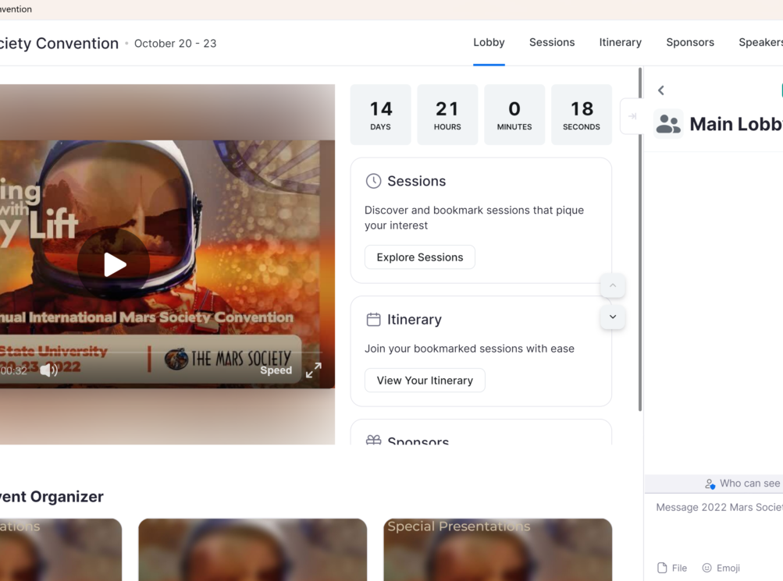Click the View Your Itinerary button
The height and width of the screenshot is (581, 783).
425,381
